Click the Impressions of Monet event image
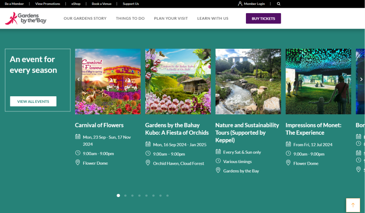 tap(318, 82)
